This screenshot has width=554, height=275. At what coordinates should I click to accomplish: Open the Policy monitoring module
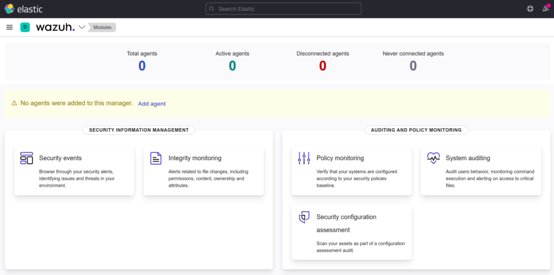[x=352, y=171]
